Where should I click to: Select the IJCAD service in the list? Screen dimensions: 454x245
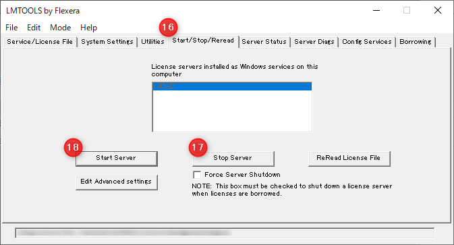232,86
